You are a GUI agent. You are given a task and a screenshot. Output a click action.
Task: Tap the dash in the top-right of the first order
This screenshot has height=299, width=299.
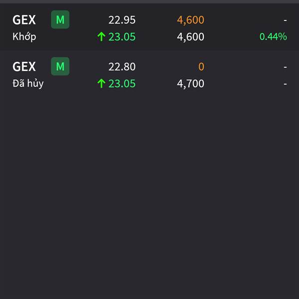point(285,20)
